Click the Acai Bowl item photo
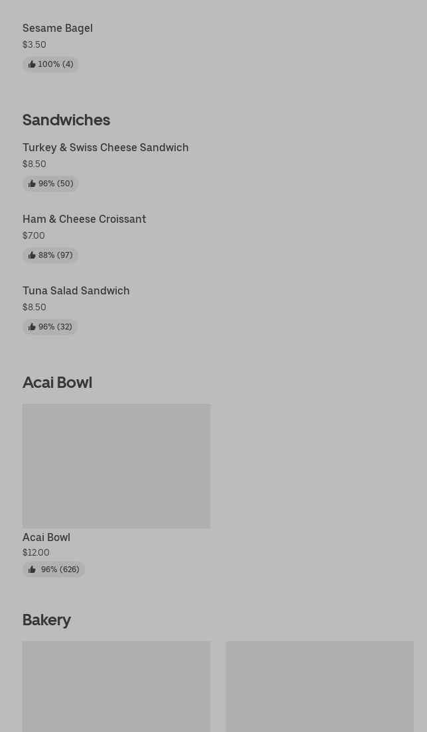427x732 pixels. (116, 465)
